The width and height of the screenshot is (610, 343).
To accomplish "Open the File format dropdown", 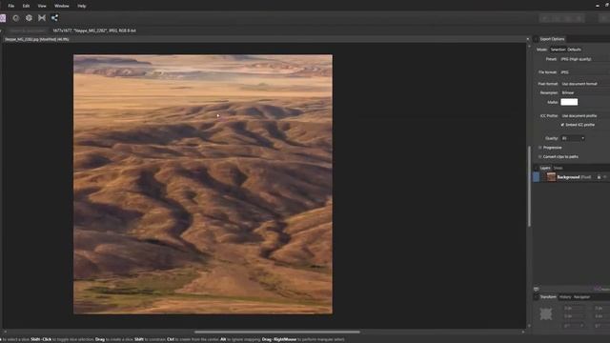I will pyautogui.click(x=584, y=72).
